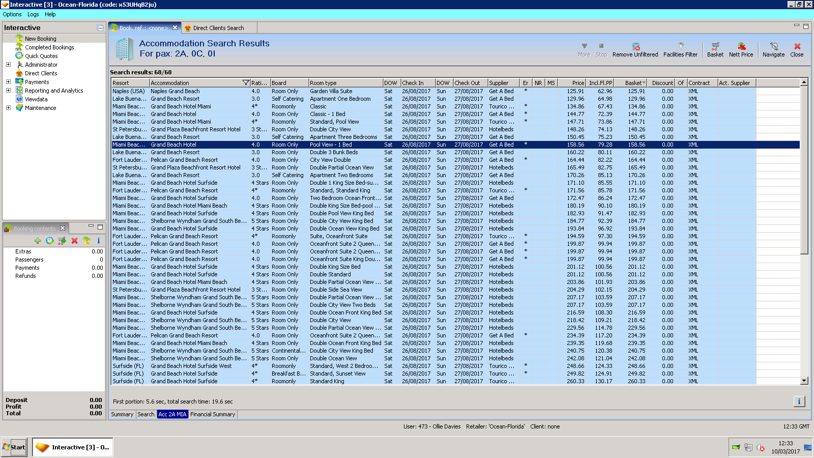This screenshot has height=458, width=814.
Task: Select the Standard, Sunset View row
Action: click(455, 374)
